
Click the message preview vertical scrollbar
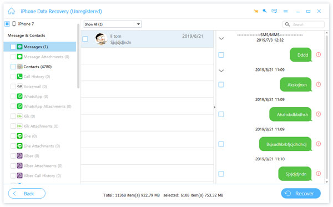(327, 107)
